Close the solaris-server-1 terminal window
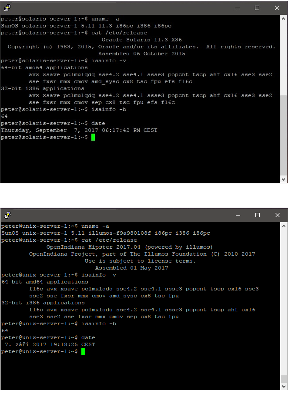Image resolution: width=288 pixels, height=418 pixels. (x=277, y=8)
